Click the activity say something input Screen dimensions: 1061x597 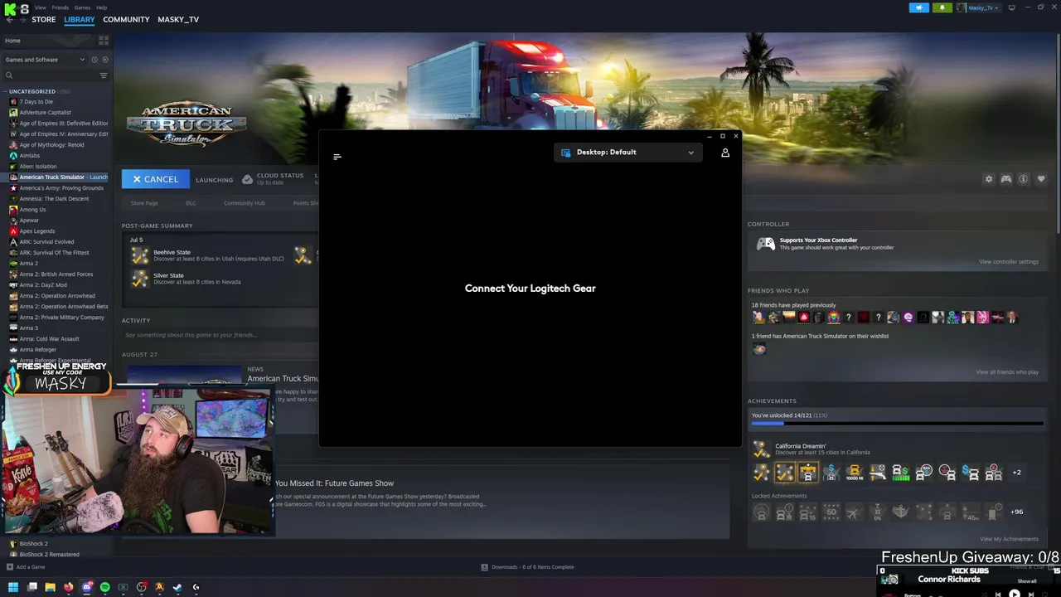217,335
